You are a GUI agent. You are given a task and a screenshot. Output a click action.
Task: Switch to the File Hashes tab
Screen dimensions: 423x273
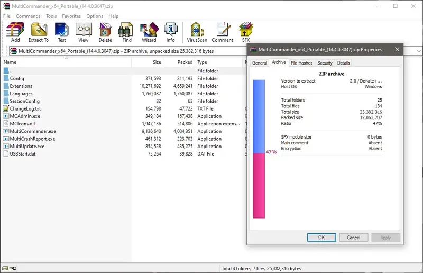(x=301, y=63)
